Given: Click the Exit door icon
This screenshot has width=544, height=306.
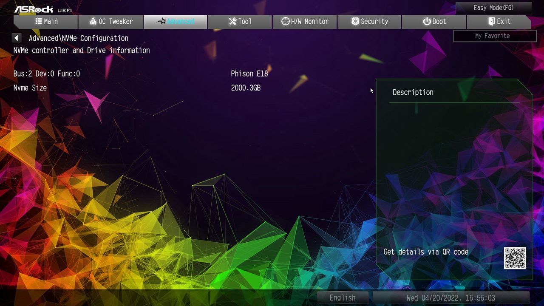Looking at the screenshot, I should (x=492, y=21).
